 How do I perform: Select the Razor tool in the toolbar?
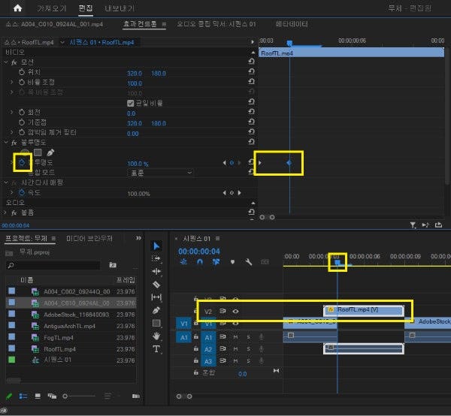pos(156,285)
